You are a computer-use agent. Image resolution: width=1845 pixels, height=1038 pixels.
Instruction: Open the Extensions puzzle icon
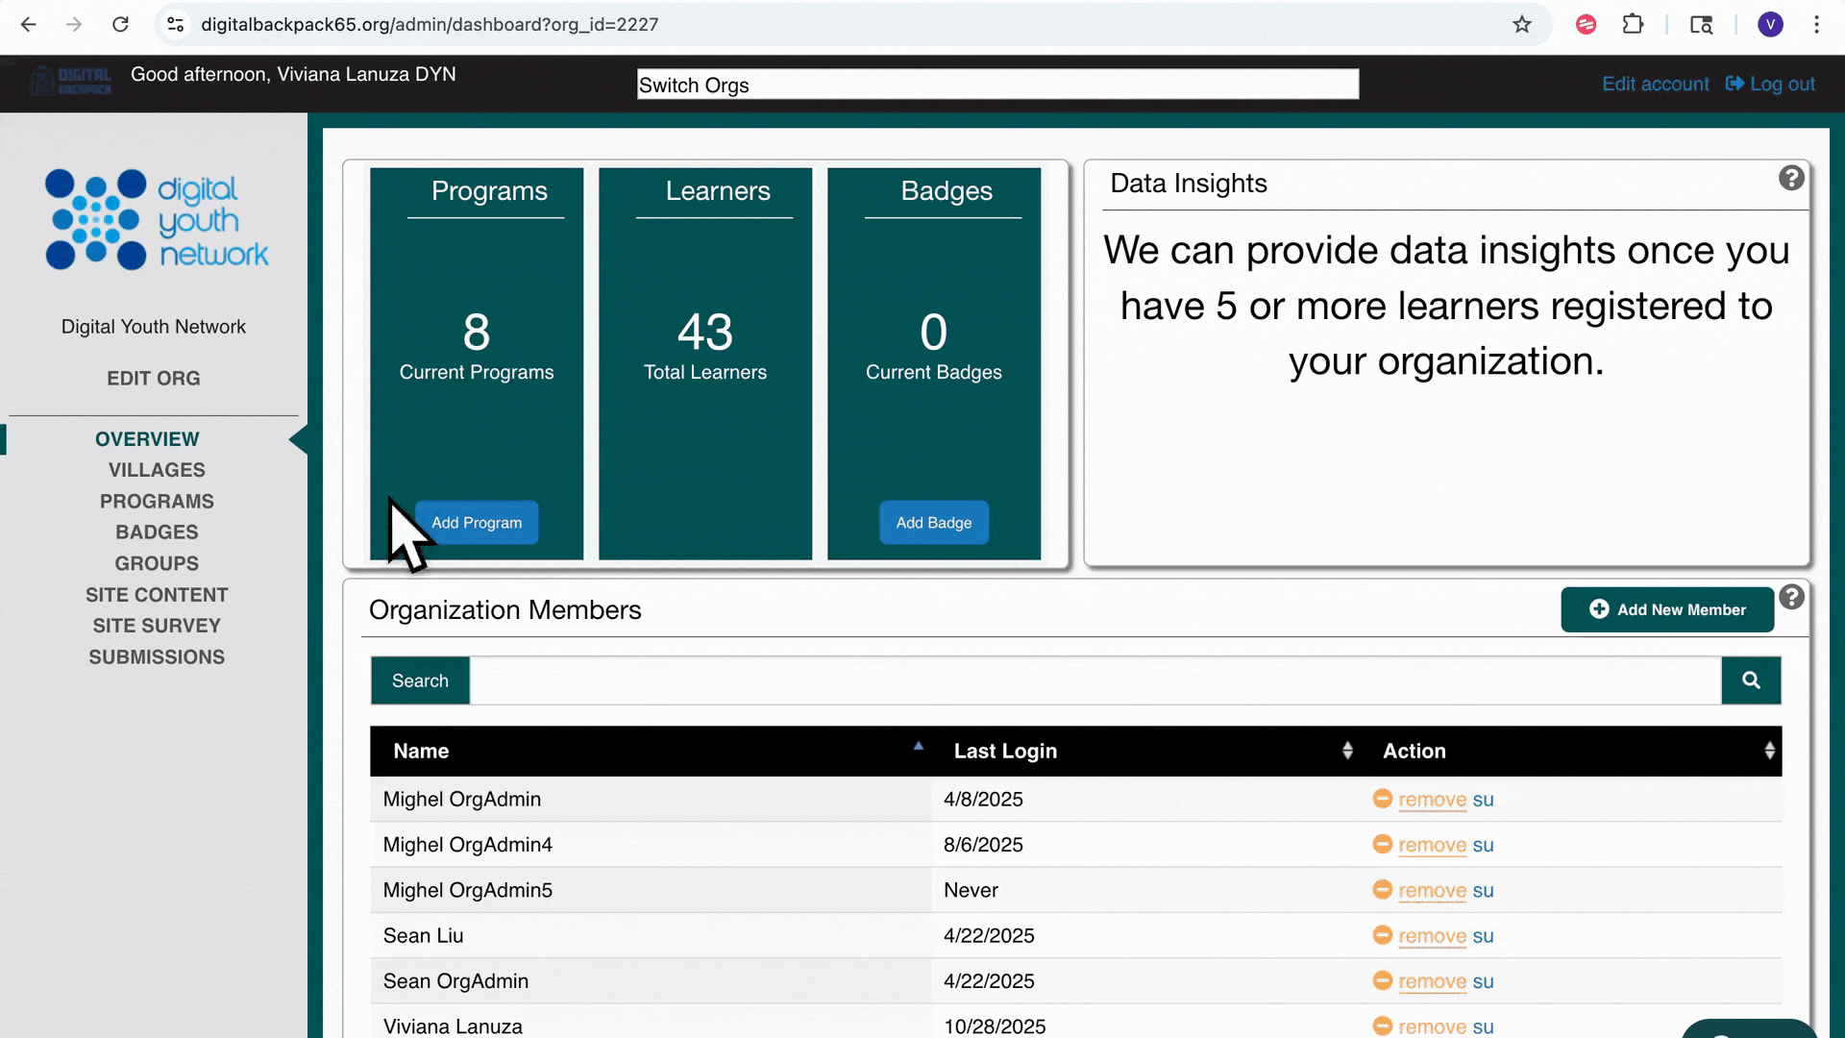tap(1633, 24)
